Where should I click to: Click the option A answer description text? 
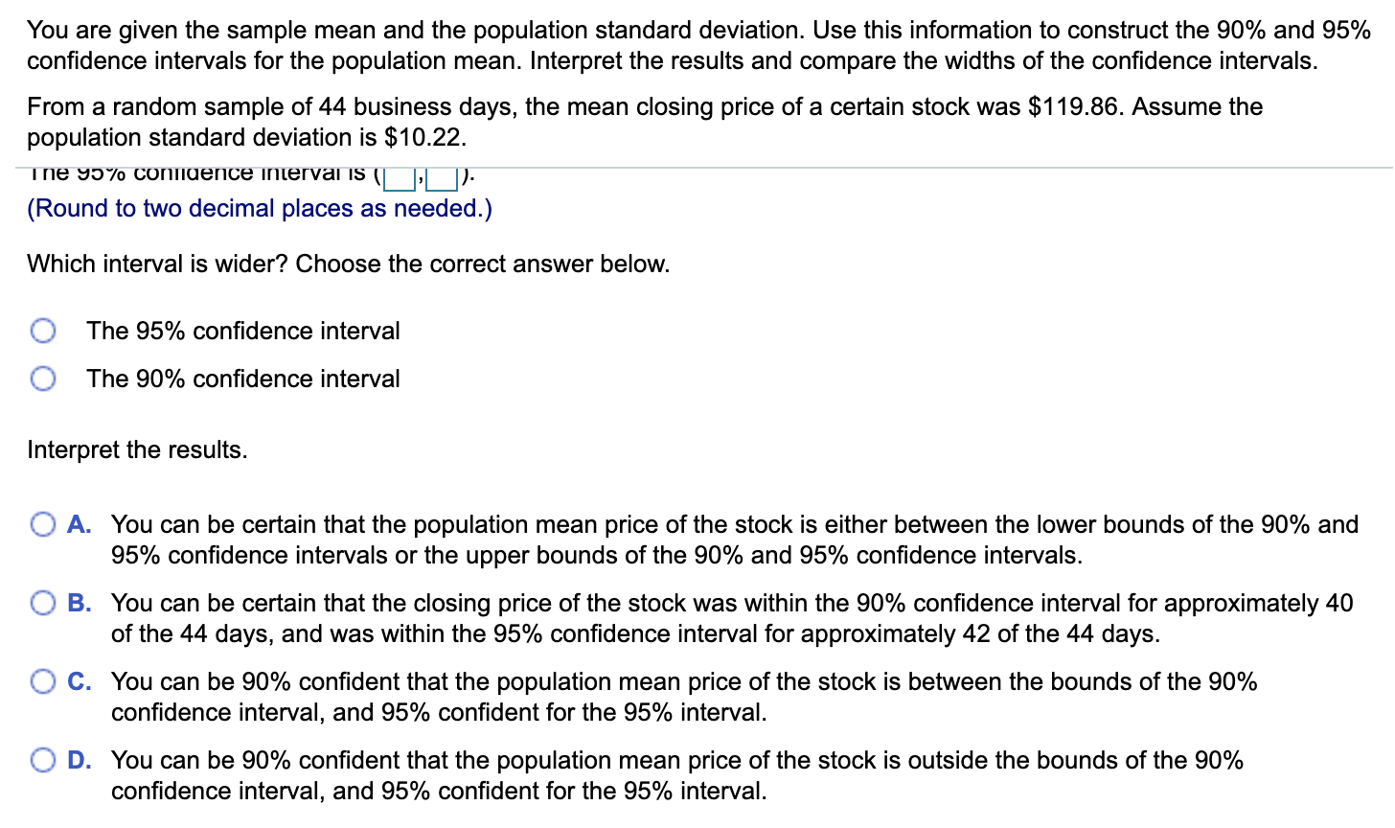coord(671,540)
